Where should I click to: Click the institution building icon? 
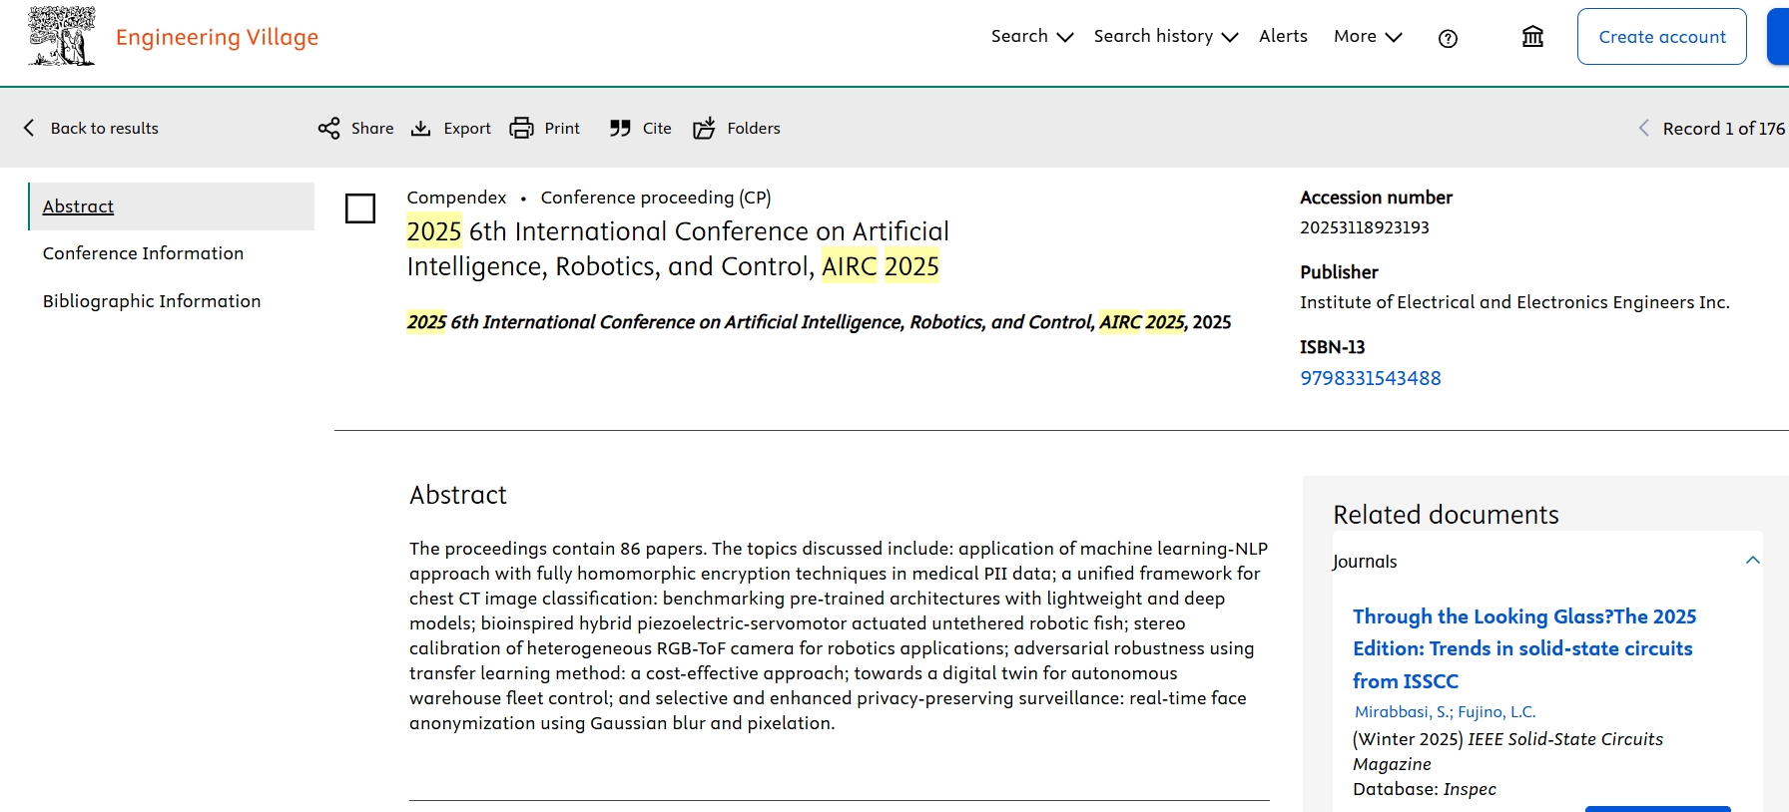(x=1532, y=37)
